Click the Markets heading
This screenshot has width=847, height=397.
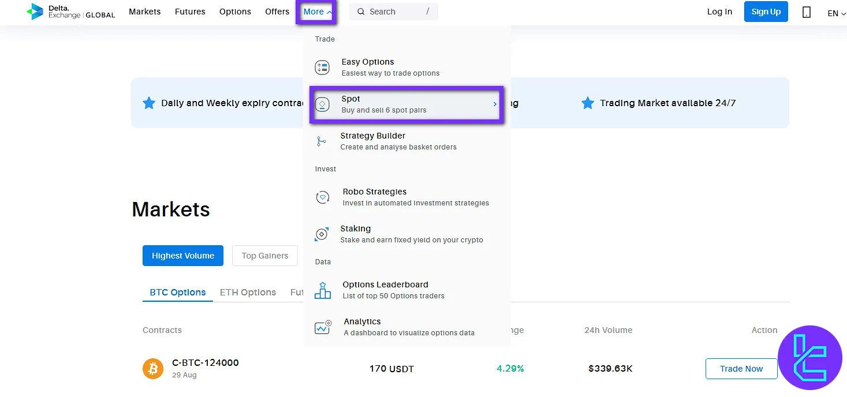point(171,209)
